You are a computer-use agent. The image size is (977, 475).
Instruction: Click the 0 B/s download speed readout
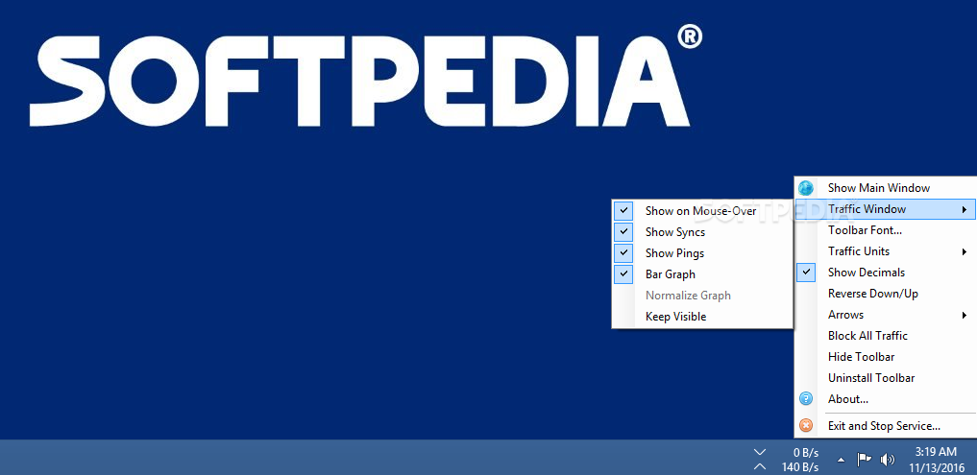click(x=806, y=453)
